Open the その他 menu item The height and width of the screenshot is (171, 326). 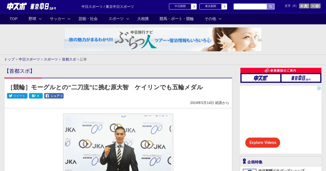tap(210, 19)
